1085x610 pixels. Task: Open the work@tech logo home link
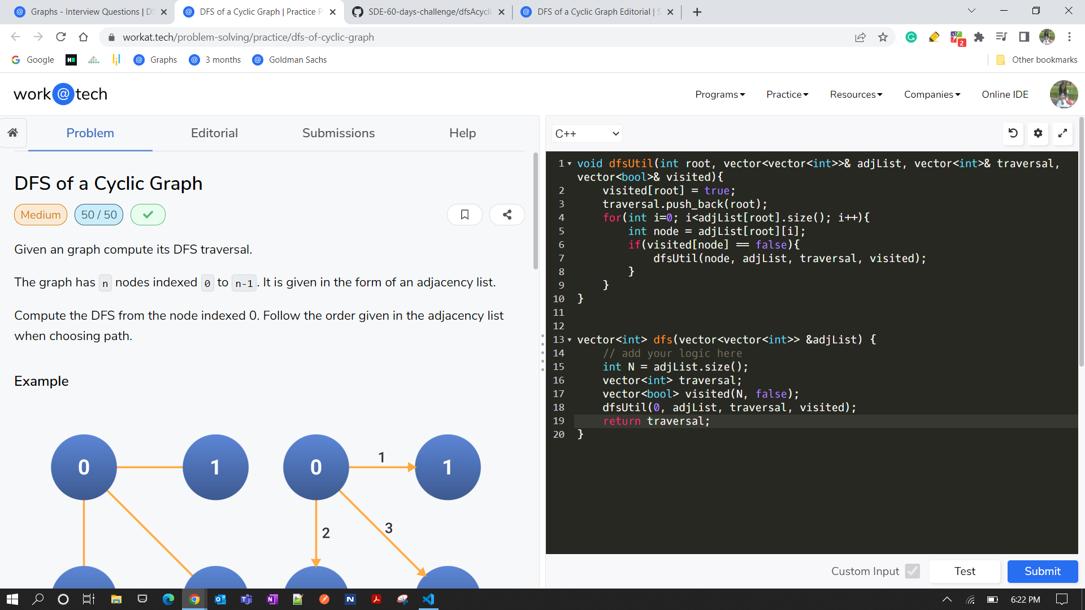60,94
